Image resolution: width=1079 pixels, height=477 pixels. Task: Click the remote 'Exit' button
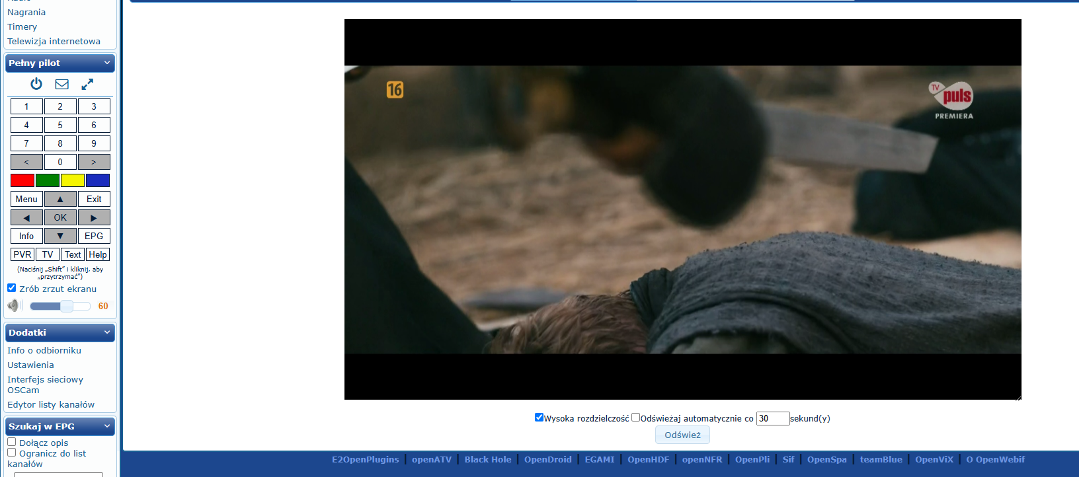[x=94, y=199]
